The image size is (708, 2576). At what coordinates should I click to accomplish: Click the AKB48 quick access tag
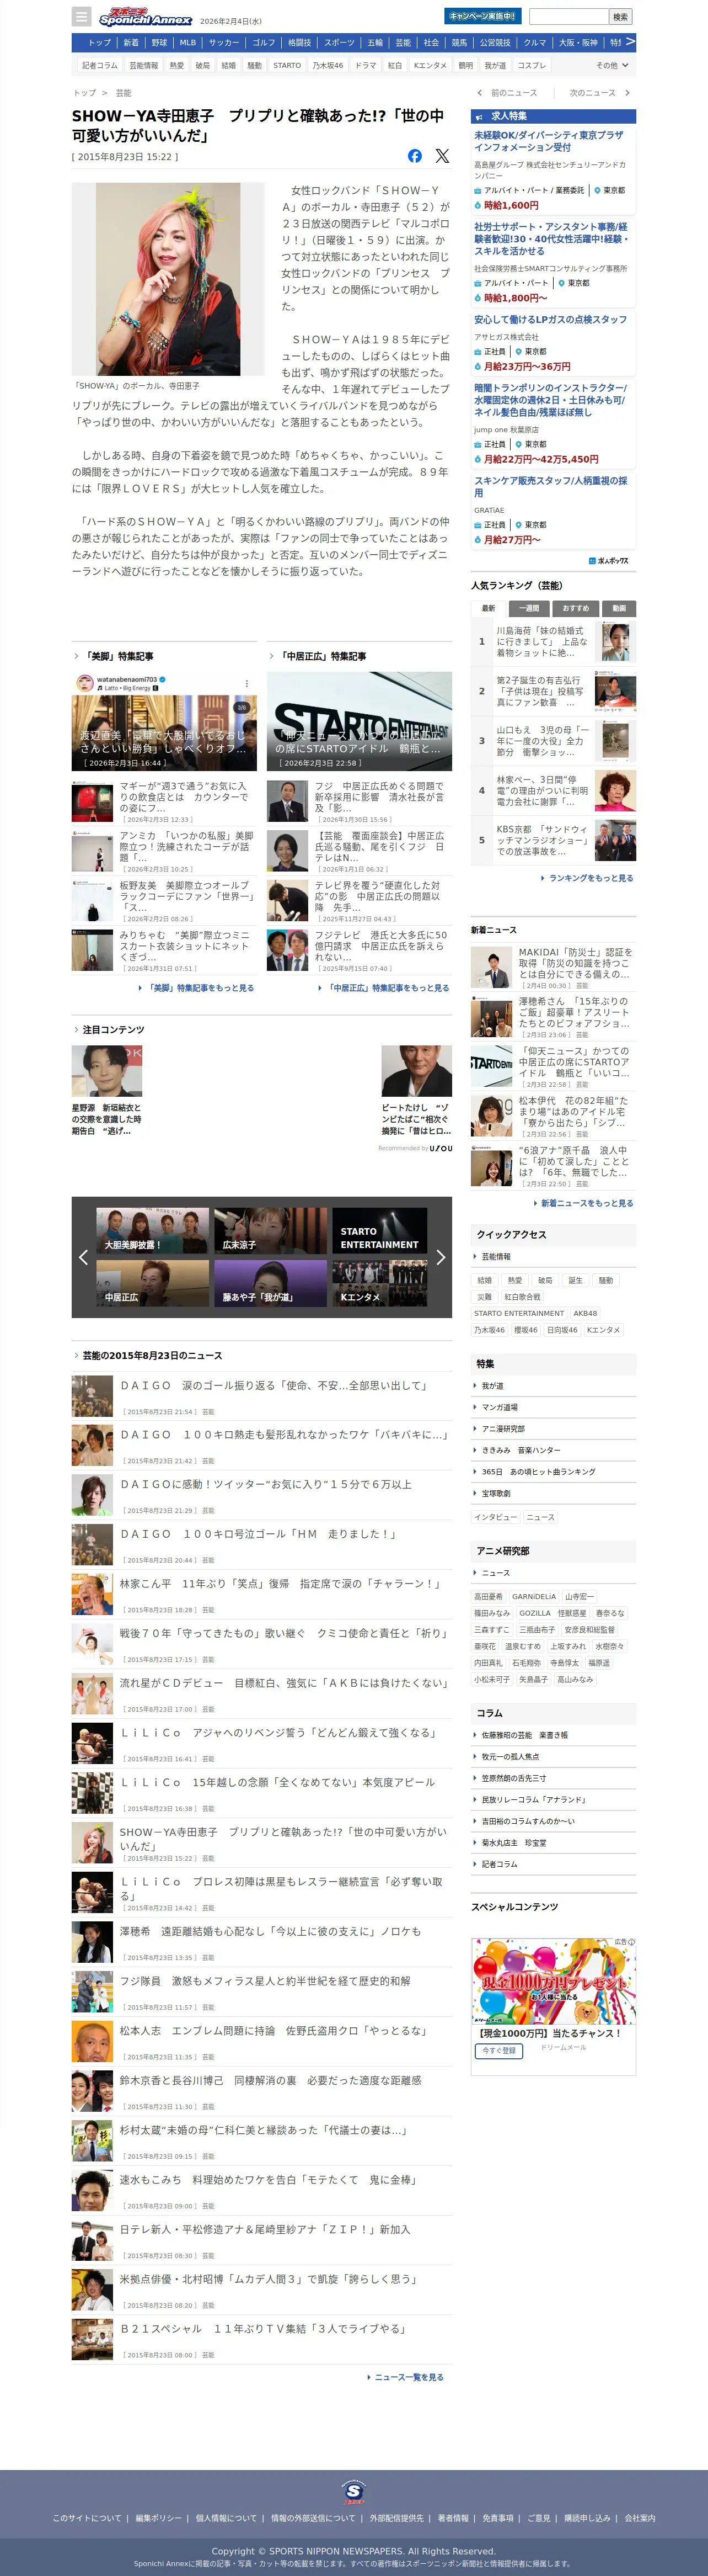point(585,1313)
